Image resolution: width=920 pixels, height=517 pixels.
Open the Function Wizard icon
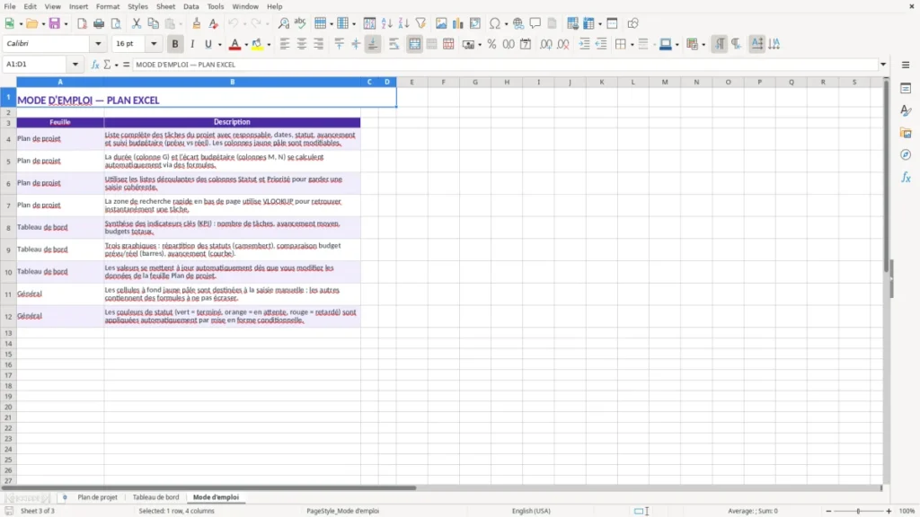click(x=94, y=65)
